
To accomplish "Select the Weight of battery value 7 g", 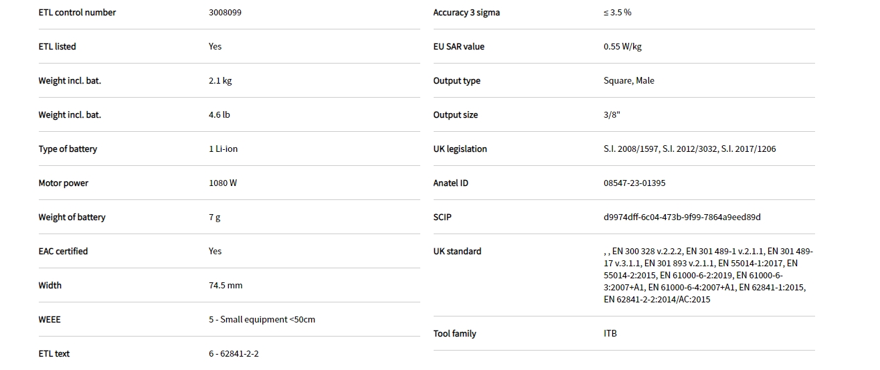I will pos(214,217).
